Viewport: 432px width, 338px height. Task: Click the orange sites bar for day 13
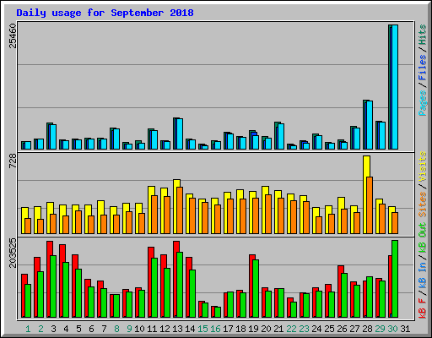click(x=180, y=210)
